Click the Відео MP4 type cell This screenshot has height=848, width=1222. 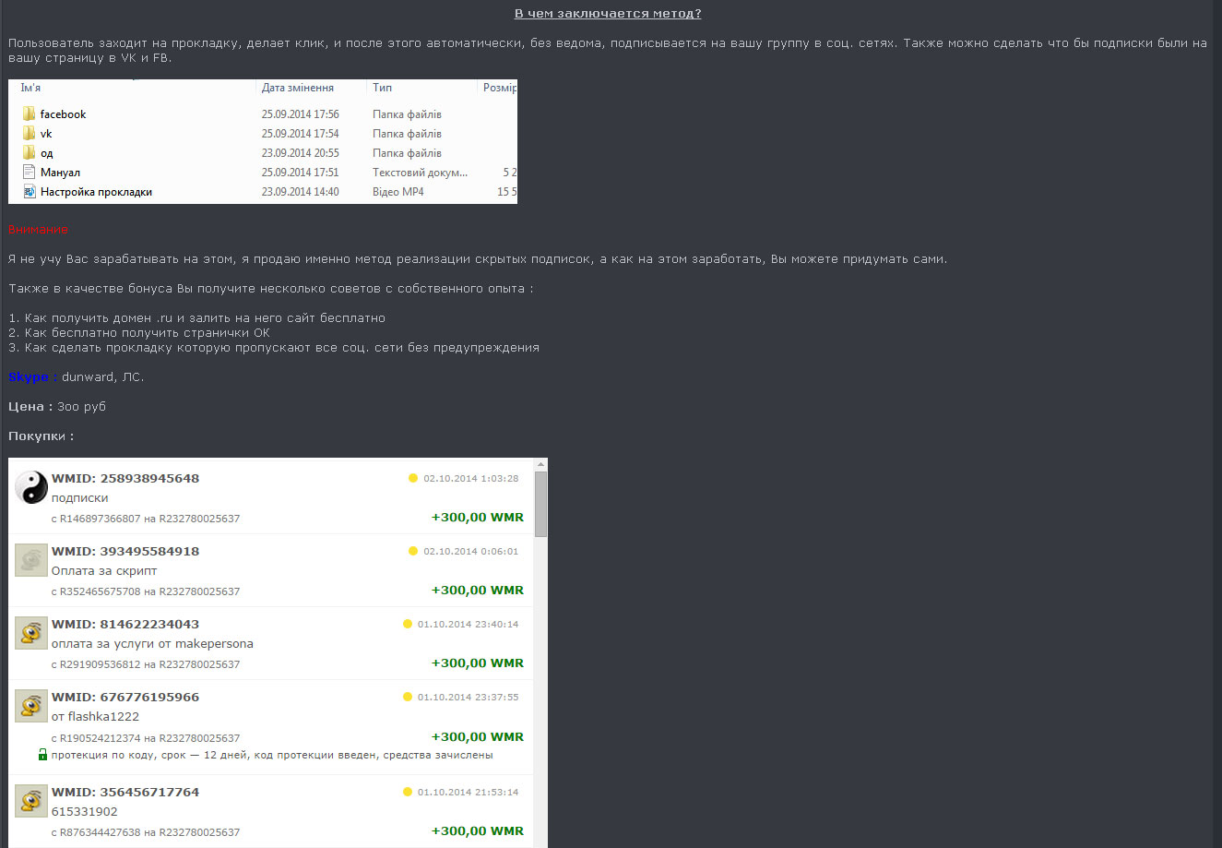coord(398,192)
